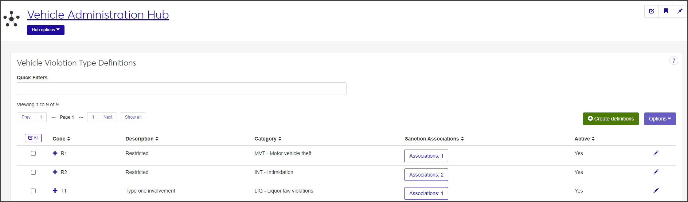Sort by the Sanction Associations column
This screenshot has height=202, width=688.
pos(434,139)
